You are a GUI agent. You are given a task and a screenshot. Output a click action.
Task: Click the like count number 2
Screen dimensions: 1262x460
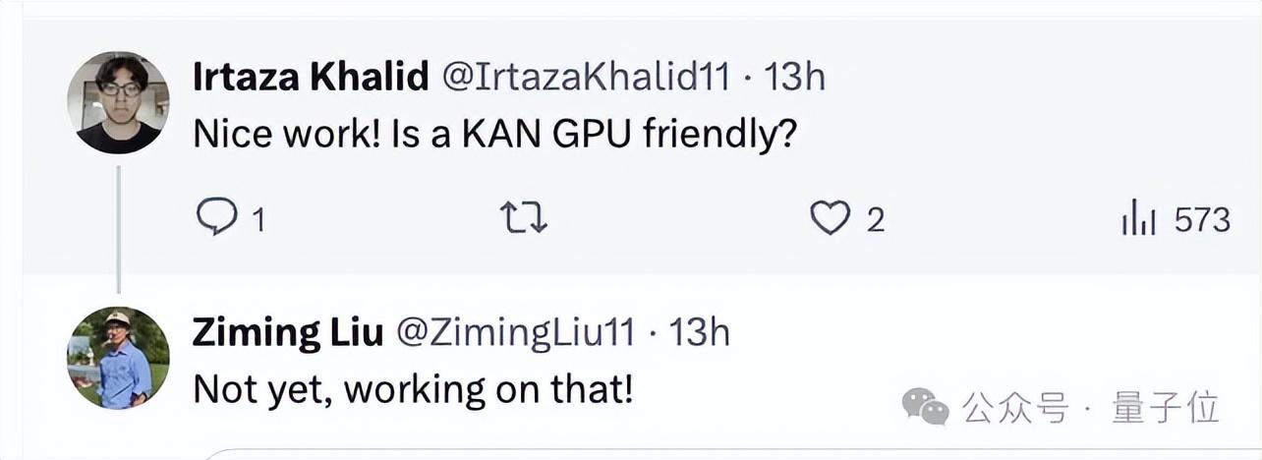(x=875, y=220)
